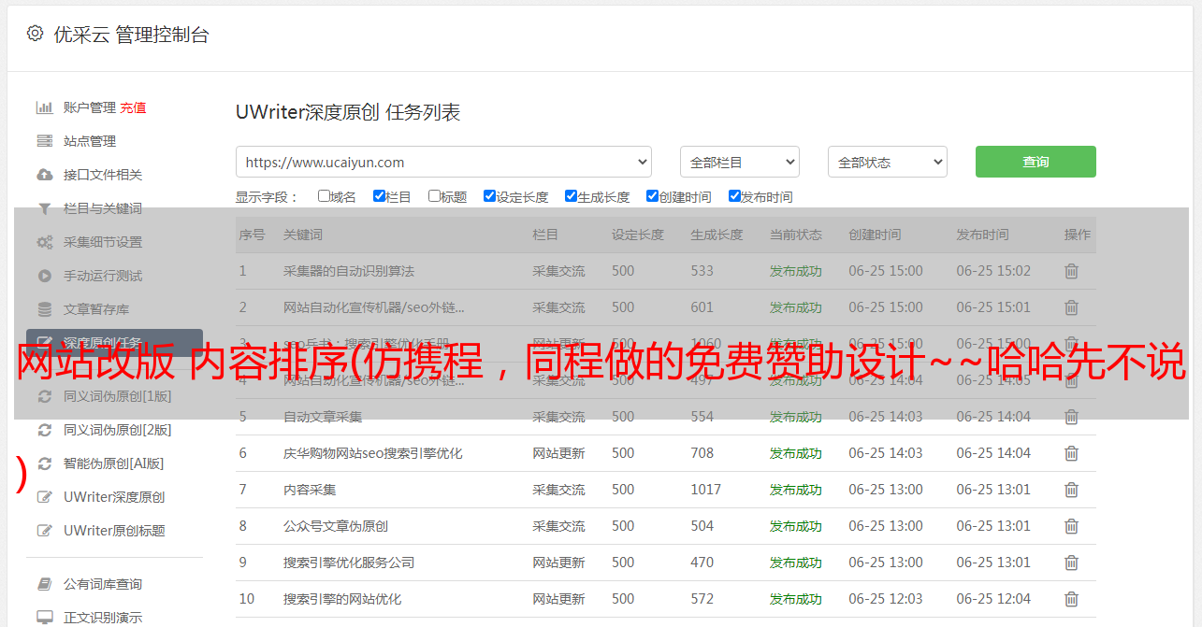1202x627 pixels.
Task: Uncheck the 设定长度 field checkbox
Action: (489, 196)
